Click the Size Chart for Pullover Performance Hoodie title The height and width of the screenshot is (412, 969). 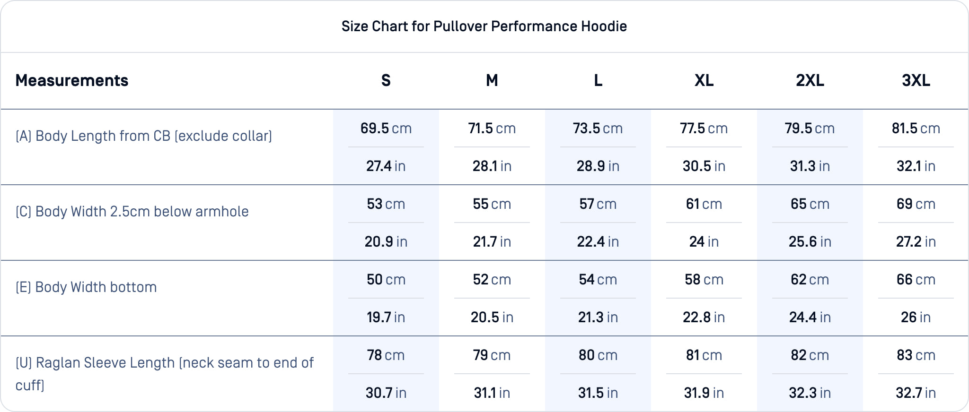tap(484, 26)
